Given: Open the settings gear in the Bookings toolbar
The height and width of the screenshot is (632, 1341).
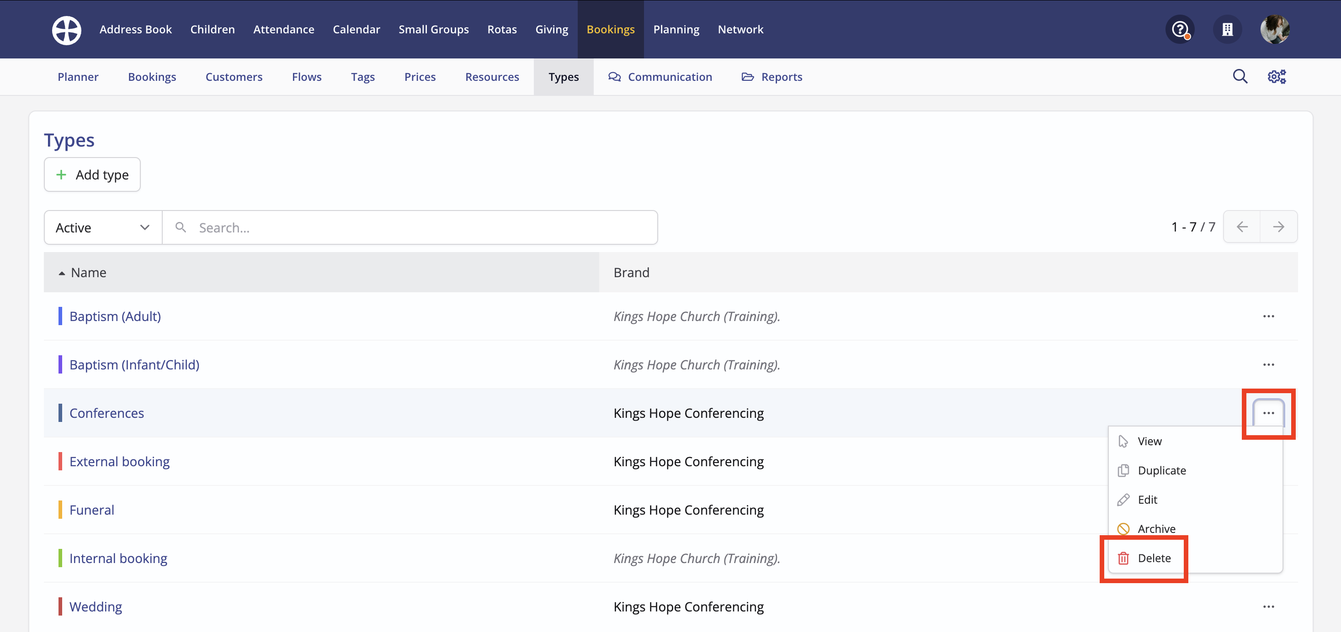Looking at the screenshot, I should 1277,76.
